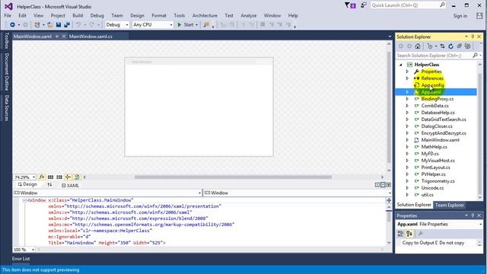The height and width of the screenshot is (274, 487).
Task: Toggle Snap to snaplines in designer
Action: coord(68,177)
